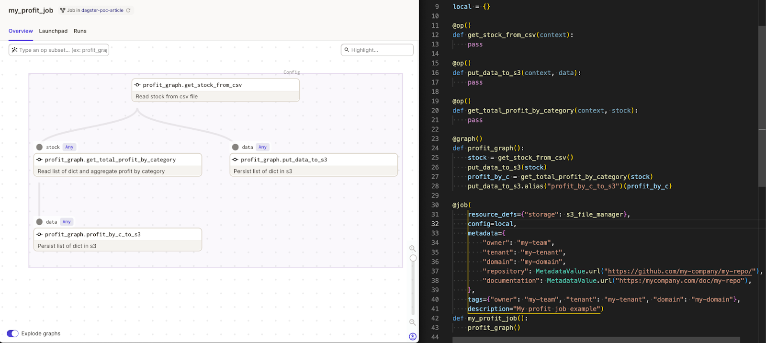Select the Overview tab
This screenshot has width=766, height=343.
coord(21,31)
